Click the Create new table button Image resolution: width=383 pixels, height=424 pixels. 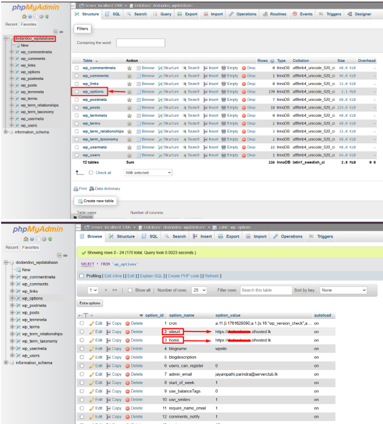click(95, 201)
